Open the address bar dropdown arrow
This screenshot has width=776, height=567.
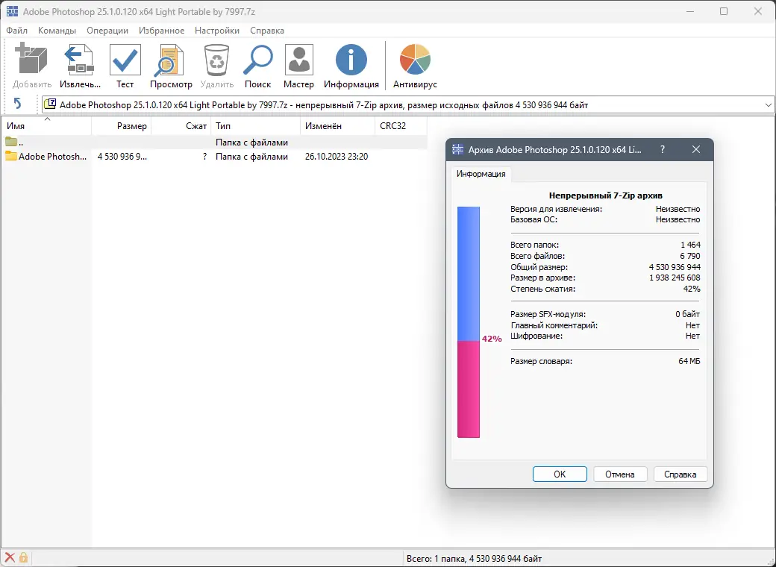click(769, 104)
